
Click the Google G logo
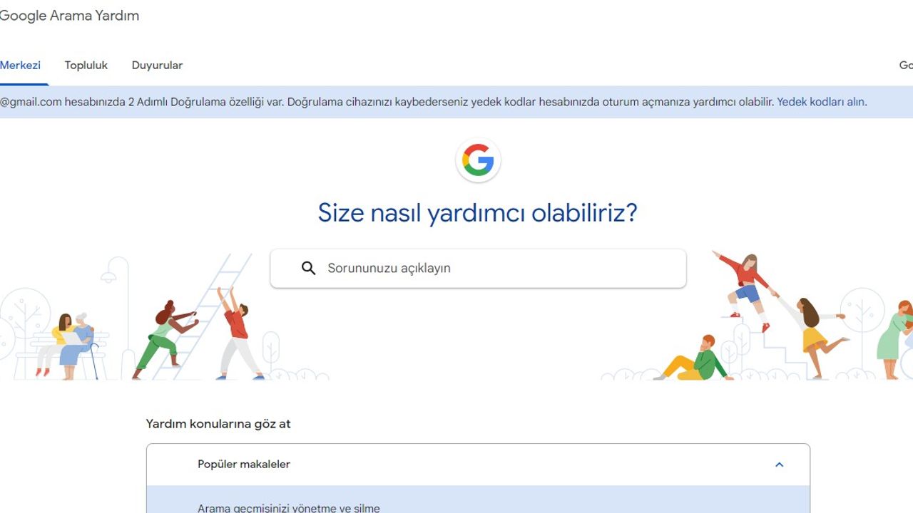point(478,160)
